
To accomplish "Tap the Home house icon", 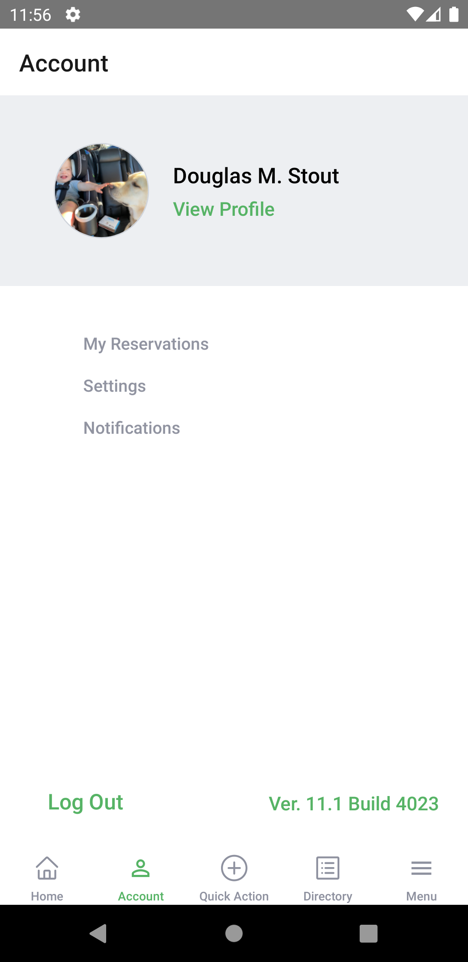I will pos(47,868).
